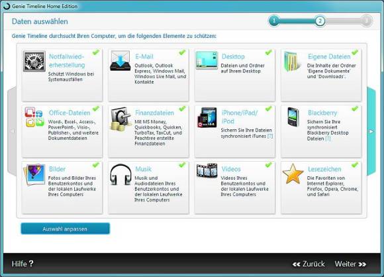This screenshot has width=384, height=277.
Task: Click the Blackberry title text
Action: tap(322, 113)
